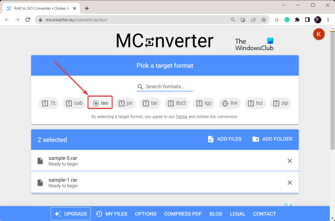Click the address bar URL
This screenshot has width=335, height=221.
pos(76,20)
